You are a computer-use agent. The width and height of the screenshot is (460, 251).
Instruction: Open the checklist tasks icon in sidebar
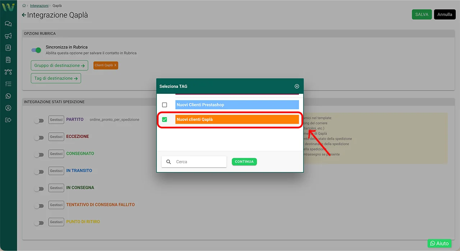pyautogui.click(x=8, y=84)
